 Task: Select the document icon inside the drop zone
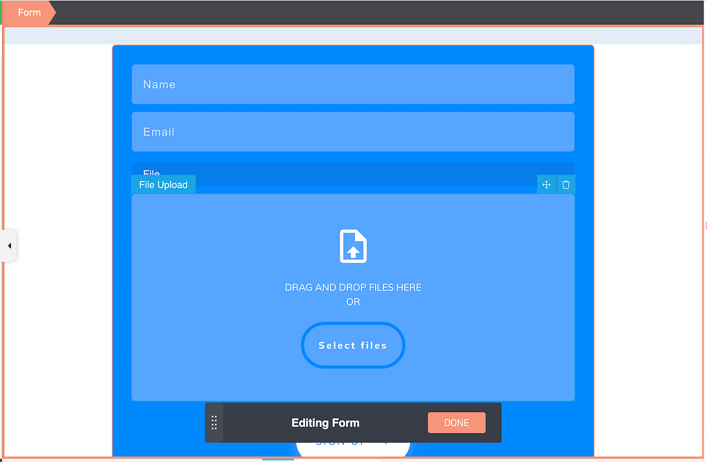(x=353, y=247)
